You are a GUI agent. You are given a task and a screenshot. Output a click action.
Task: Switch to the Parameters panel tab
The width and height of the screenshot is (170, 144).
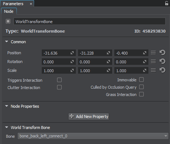coord(13,4)
